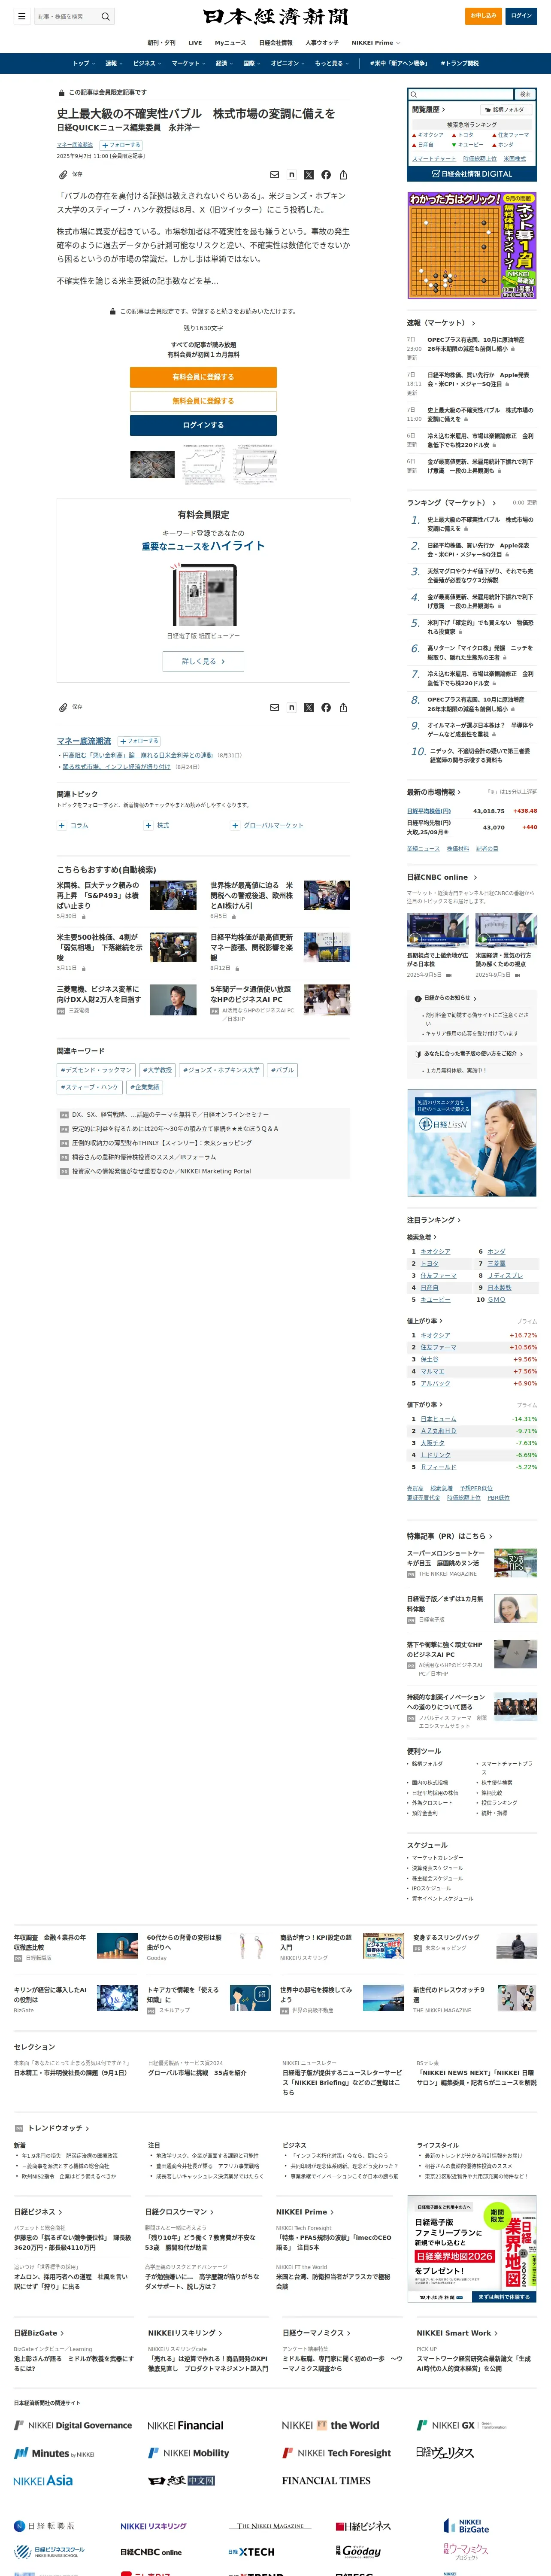
Task: Open the 速報（マーケット） heading link
Action: [x=441, y=323]
